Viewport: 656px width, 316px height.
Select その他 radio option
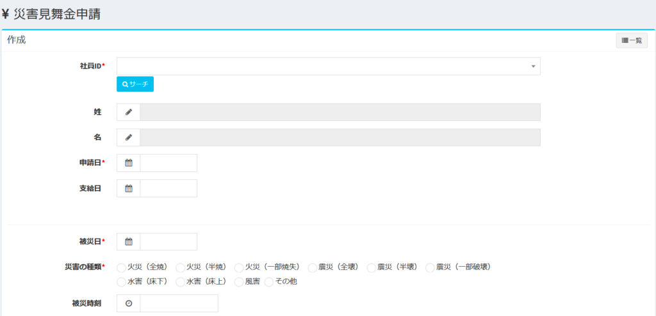[x=269, y=282]
